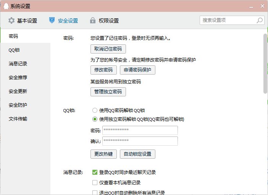Click the QQ锁: section label

(69, 110)
